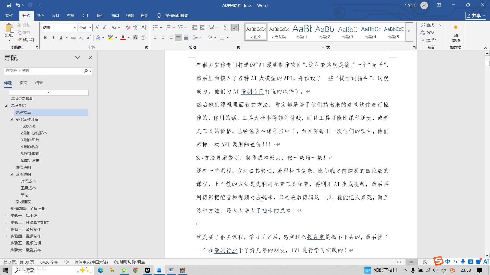The image size is (490, 275).
Task: Open Word from Windows taskbar
Action: (159, 270)
